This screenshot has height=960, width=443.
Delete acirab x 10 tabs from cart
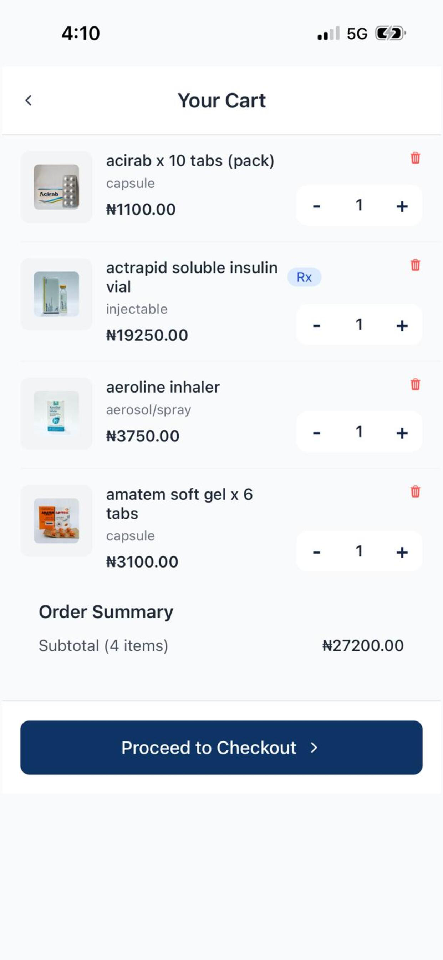coord(415,158)
